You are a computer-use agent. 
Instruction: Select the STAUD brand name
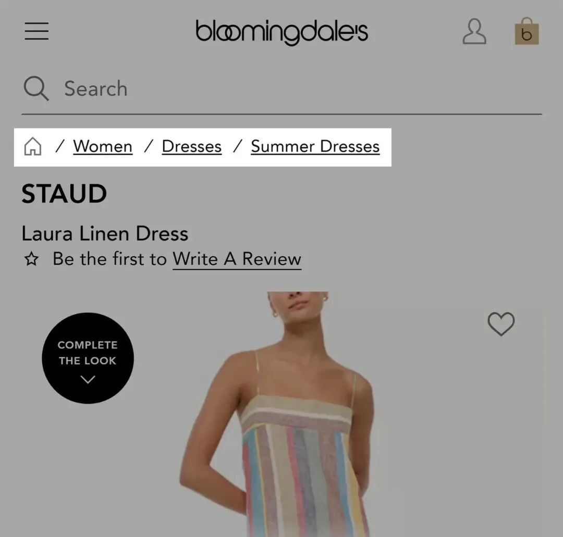64,194
